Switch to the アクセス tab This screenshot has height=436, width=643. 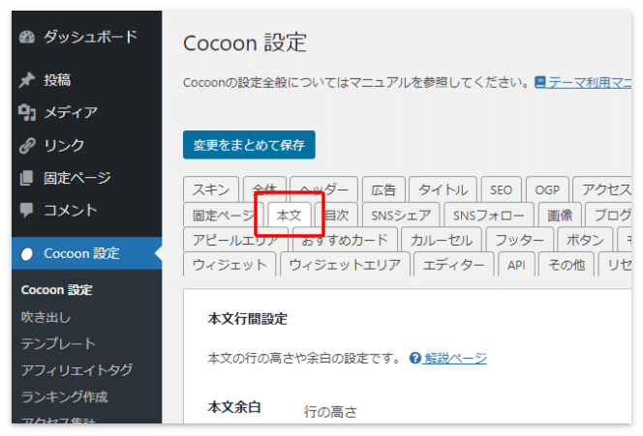point(602,189)
